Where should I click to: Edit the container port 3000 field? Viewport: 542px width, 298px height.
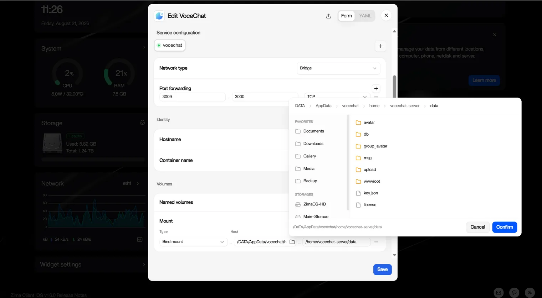(265, 96)
